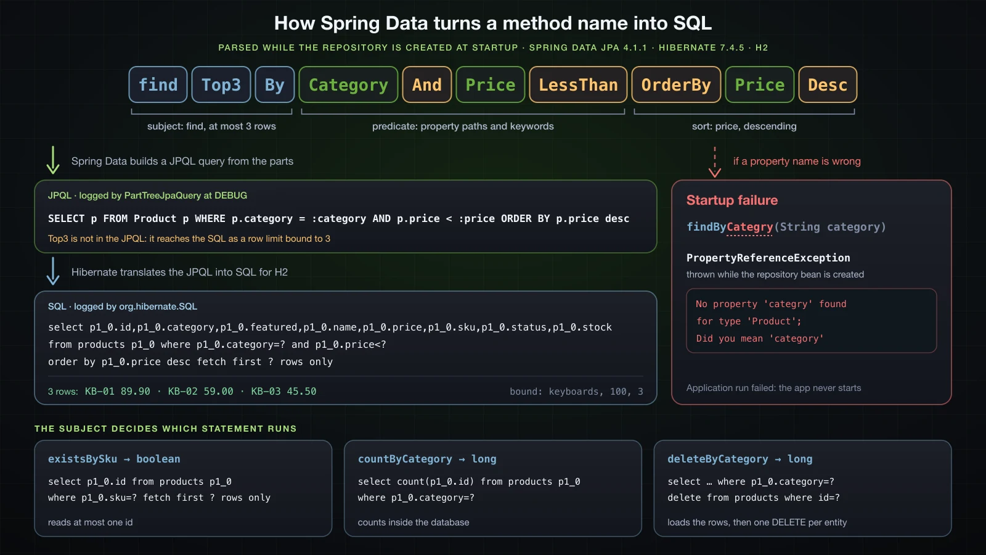Click caption 'loads the rows, then one DELETE per entity'
Screen dimensions: 986x555
click(x=757, y=522)
